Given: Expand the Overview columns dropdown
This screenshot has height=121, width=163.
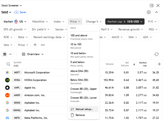Looking at the screenshot, I should [x=33, y=54].
